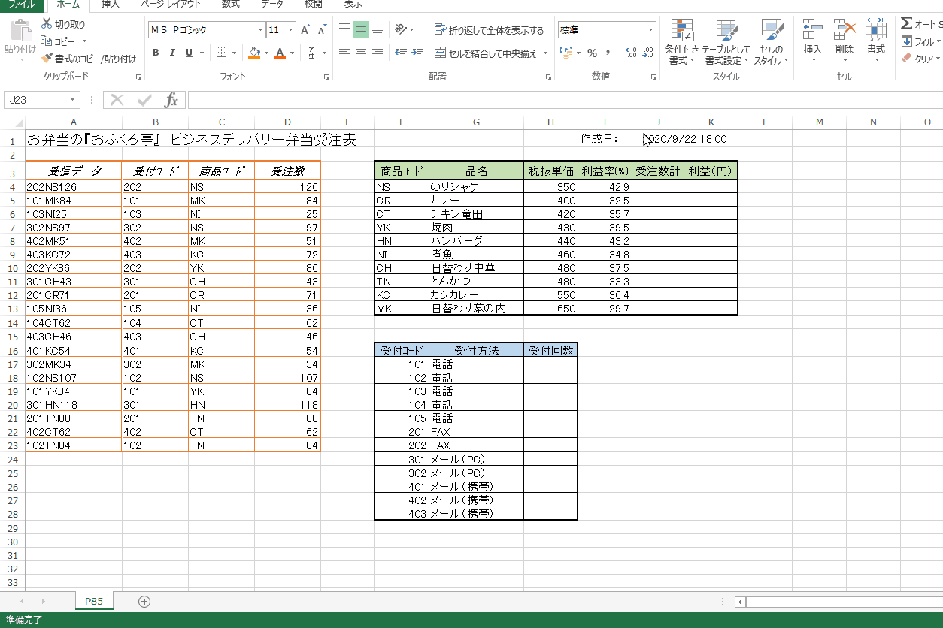Viewport: 943px width, 628px height.
Task: Click the add new sheet plus icon
Action: click(x=144, y=601)
